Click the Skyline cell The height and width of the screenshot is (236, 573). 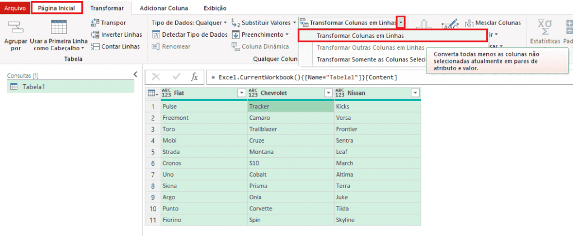377,220
